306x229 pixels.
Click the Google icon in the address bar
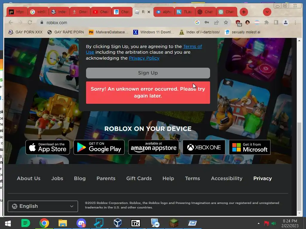197,23
